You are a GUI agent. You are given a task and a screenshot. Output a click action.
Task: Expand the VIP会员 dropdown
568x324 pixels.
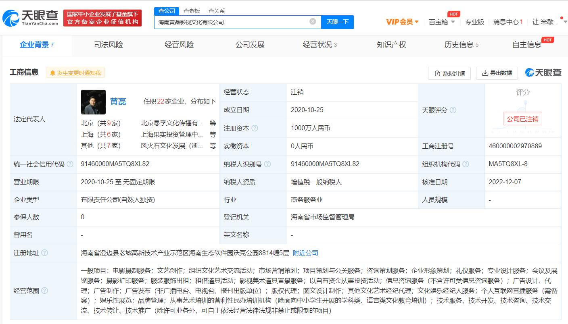(x=402, y=22)
